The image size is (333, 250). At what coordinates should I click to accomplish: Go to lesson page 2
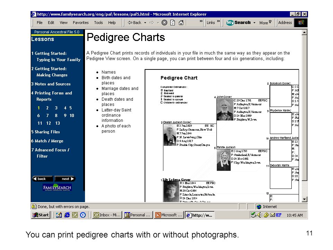click(48, 108)
